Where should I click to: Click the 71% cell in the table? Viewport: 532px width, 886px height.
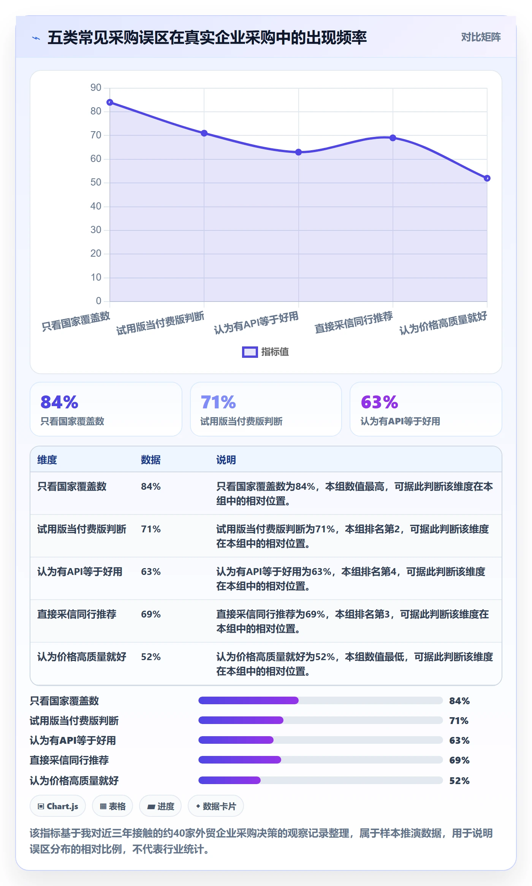tap(151, 529)
